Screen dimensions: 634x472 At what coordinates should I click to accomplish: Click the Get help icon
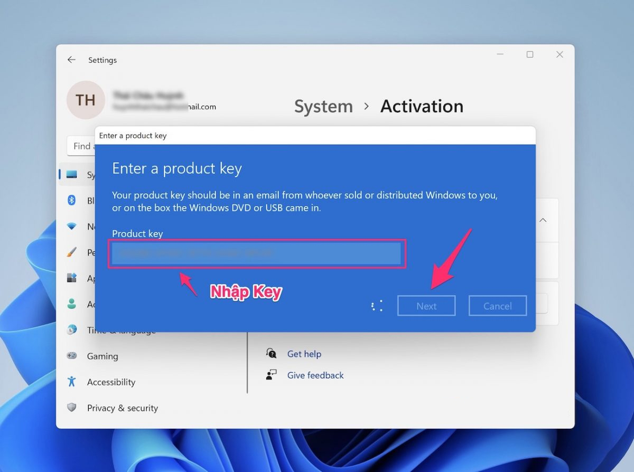click(271, 353)
